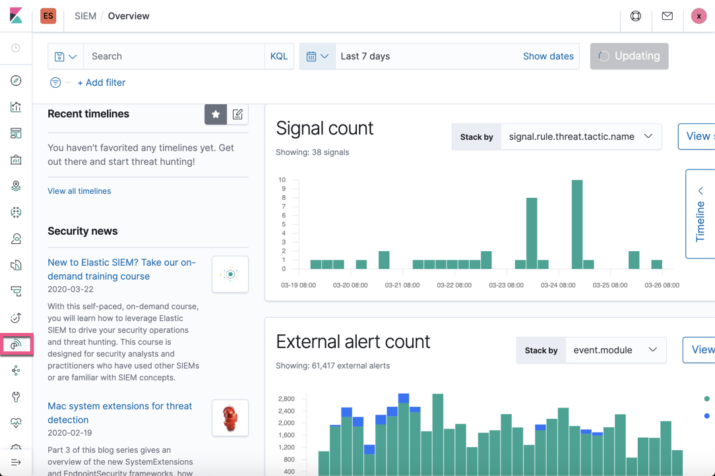Click the Recent timelines heading
715x476 pixels.
[88, 114]
